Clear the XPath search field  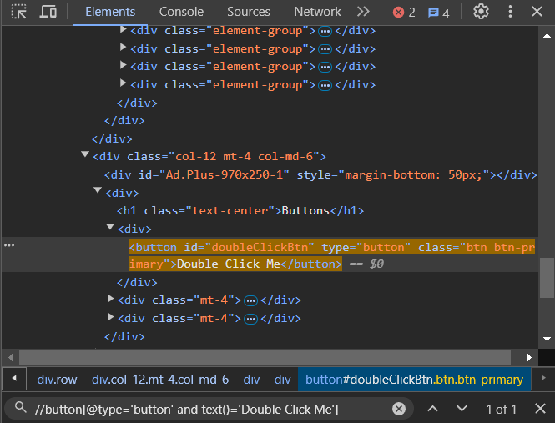click(x=399, y=409)
